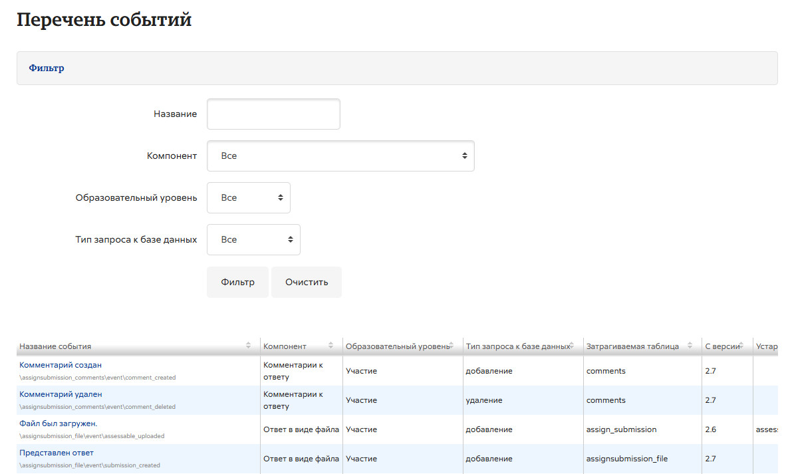
Task: Sort table by Затрагиваемая таблица arrows
Action: coord(690,346)
